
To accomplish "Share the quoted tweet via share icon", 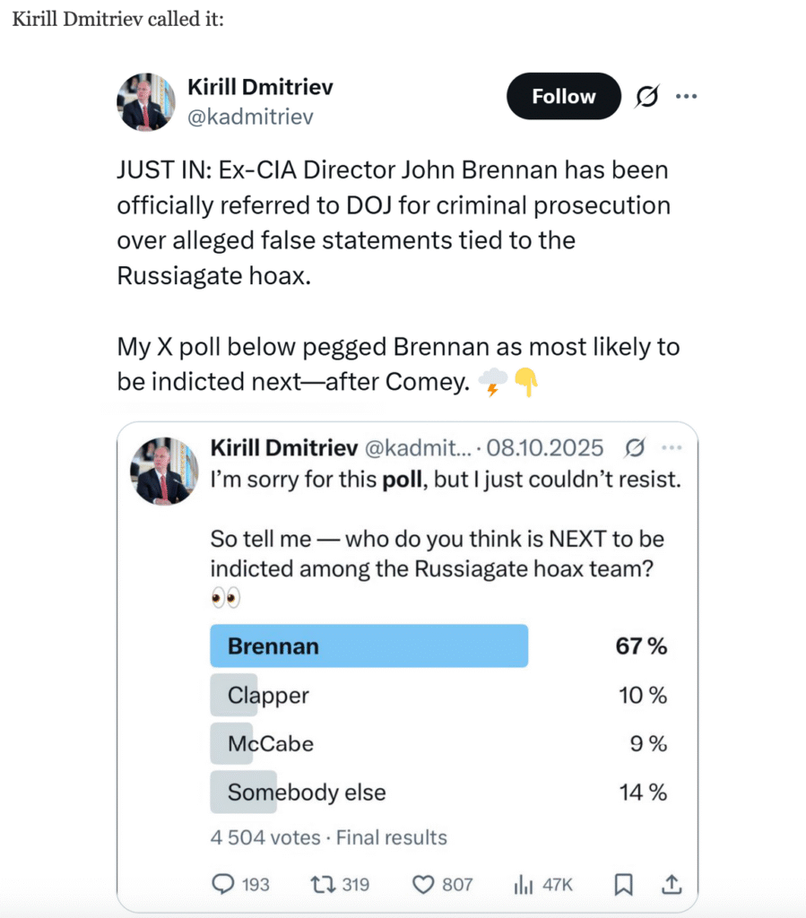I will point(671,885).
